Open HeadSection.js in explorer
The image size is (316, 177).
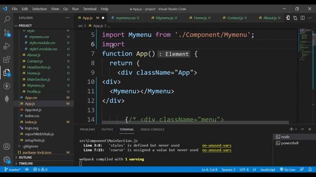click(39, 67)
